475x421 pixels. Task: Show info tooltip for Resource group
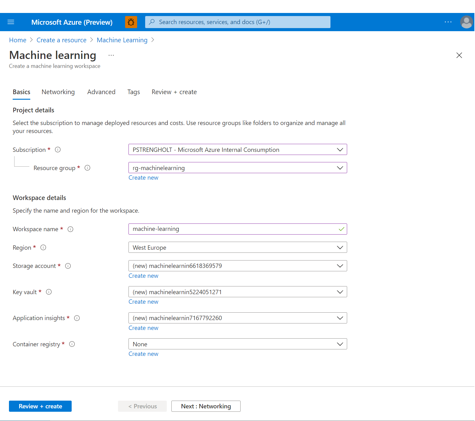87,168
